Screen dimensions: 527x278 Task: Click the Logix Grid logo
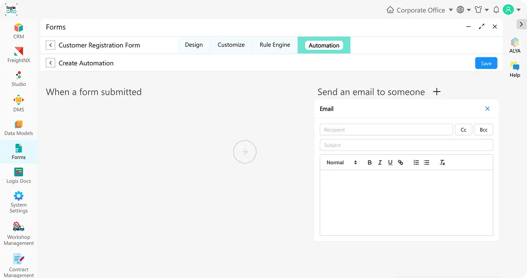tap(12, 10)
